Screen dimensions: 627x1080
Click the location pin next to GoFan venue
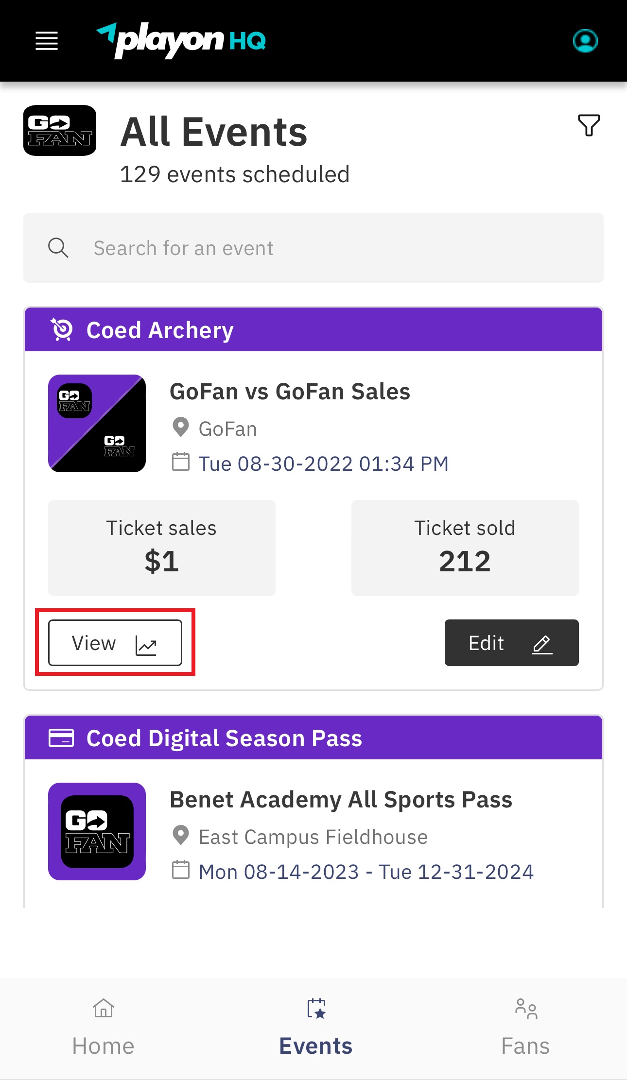pyautogui.click(x=181, y=428)
